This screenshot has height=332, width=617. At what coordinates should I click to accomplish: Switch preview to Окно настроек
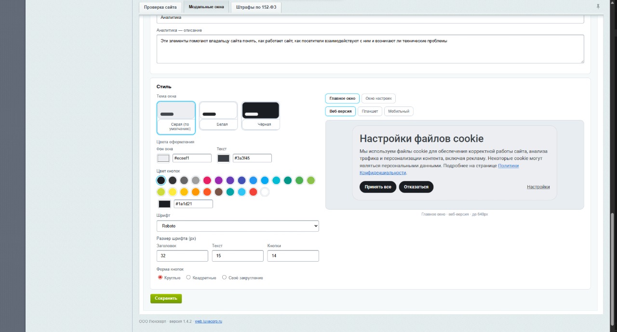tap(378, 98)
